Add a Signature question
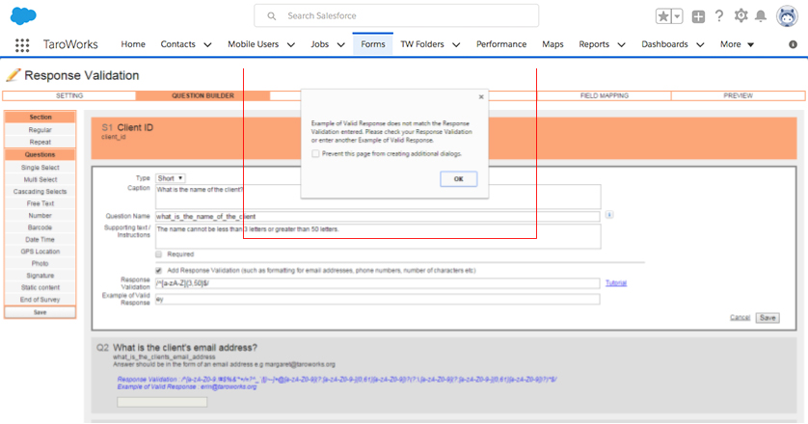Viewport: 808px width, 424px height. click(40, 276)
